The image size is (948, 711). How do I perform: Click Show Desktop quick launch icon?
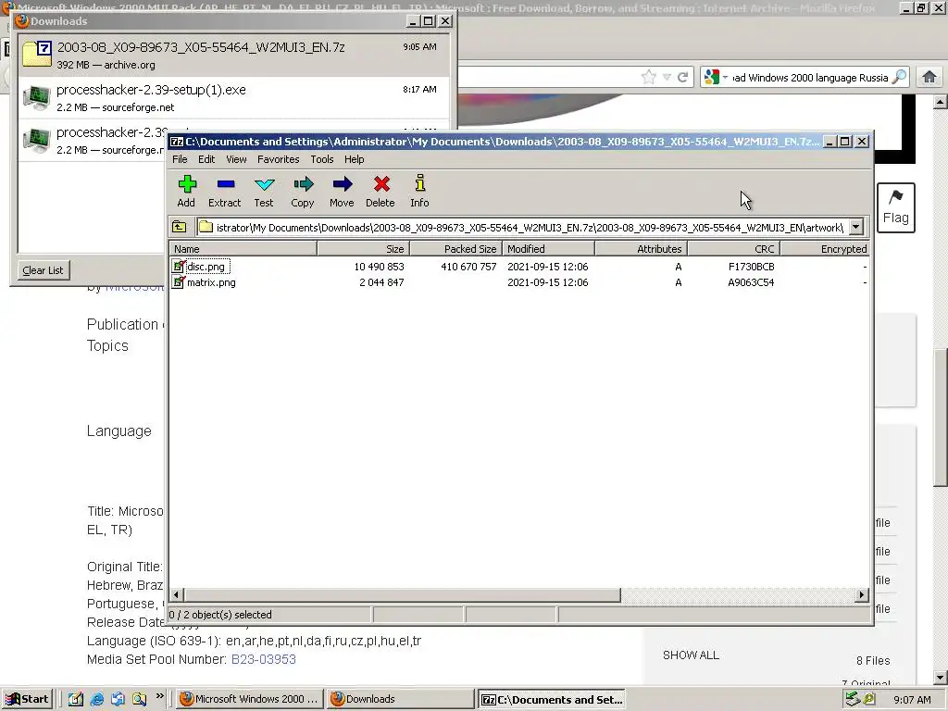coord(75,699)
